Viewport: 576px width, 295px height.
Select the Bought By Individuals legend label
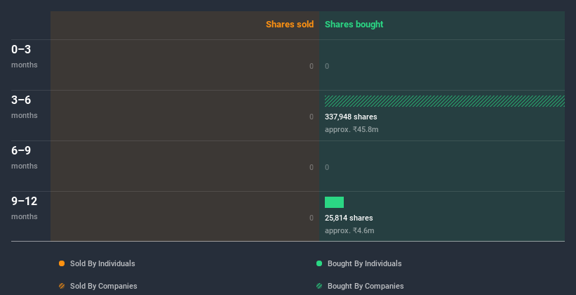click(364, 263)
